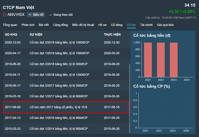Screen dimensions: 199x137
Task: Click the dividend table vertical scrollbar
Action: (x=129, y=99)
